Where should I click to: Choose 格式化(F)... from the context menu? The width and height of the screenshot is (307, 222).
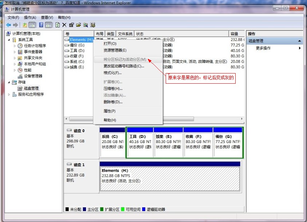pos(113,73)
